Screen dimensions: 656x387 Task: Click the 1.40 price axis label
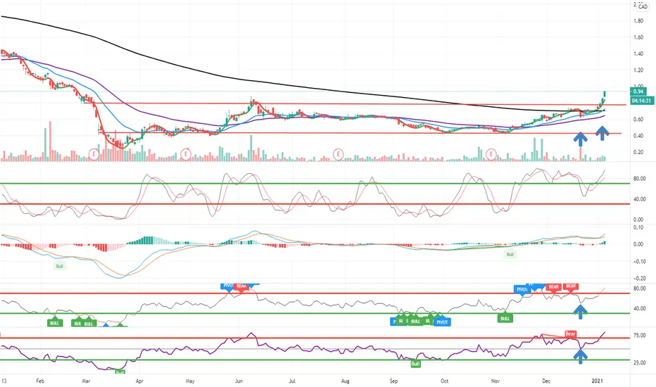(x=638, y=53)
